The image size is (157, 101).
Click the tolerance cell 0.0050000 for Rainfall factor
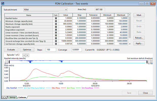click(x=93, y=18)
